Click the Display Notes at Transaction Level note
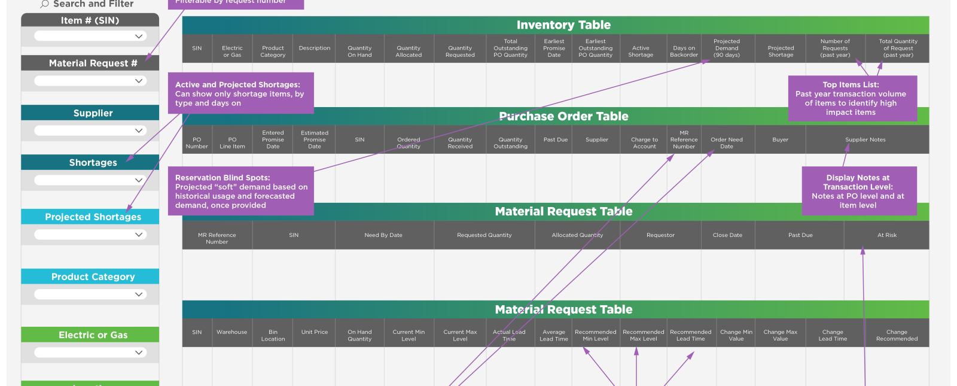Viewport: 957px width, 386px height. [x=858, y=191]
